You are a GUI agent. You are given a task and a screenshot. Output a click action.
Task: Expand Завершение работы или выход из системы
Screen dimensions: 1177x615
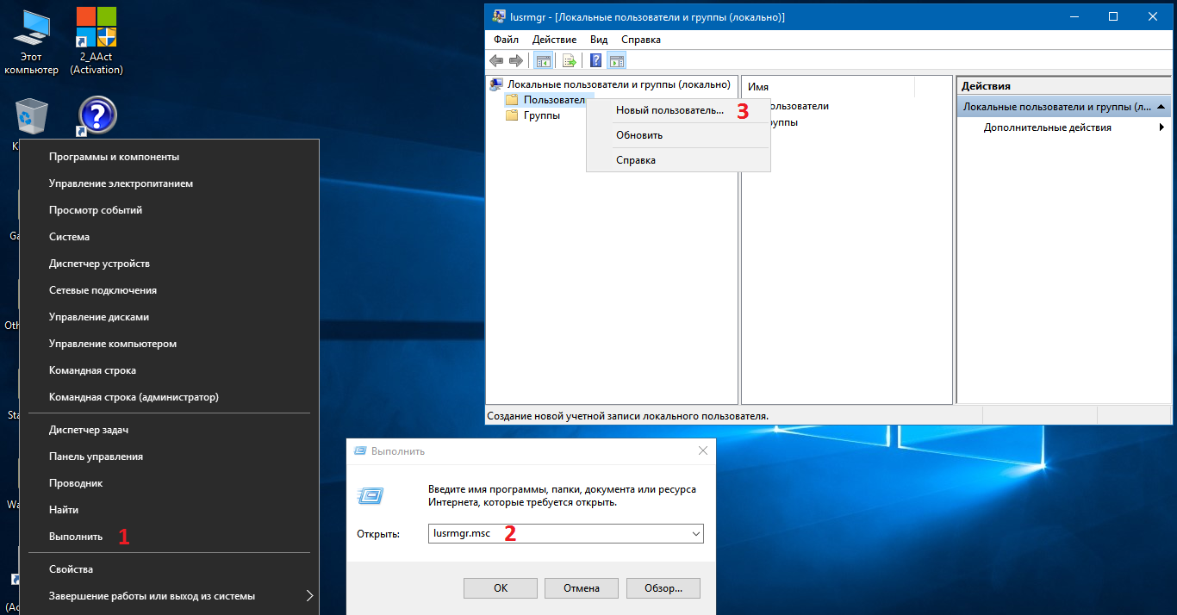pos(309,595)
